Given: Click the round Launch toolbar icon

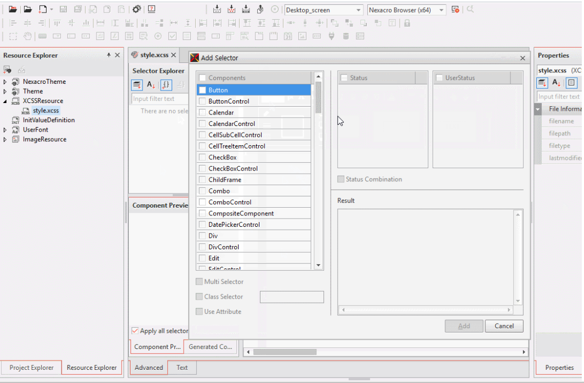Looking at the screenshot, I should 275,9.
